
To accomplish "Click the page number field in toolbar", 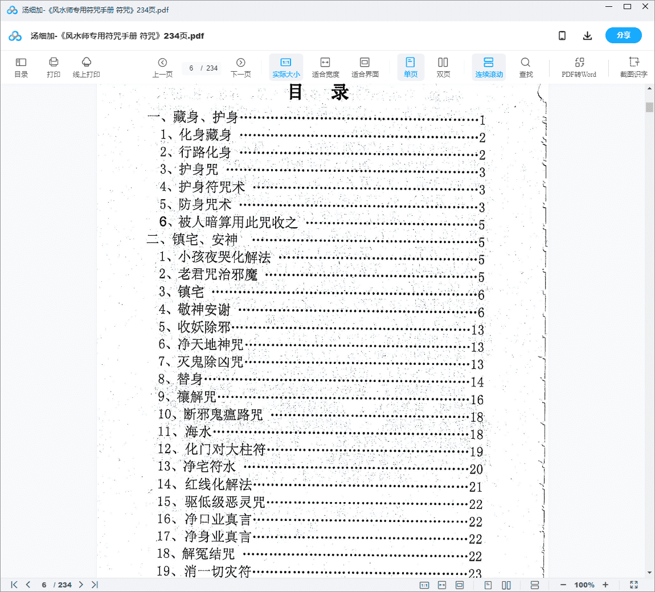I will [x=192, y=68].
